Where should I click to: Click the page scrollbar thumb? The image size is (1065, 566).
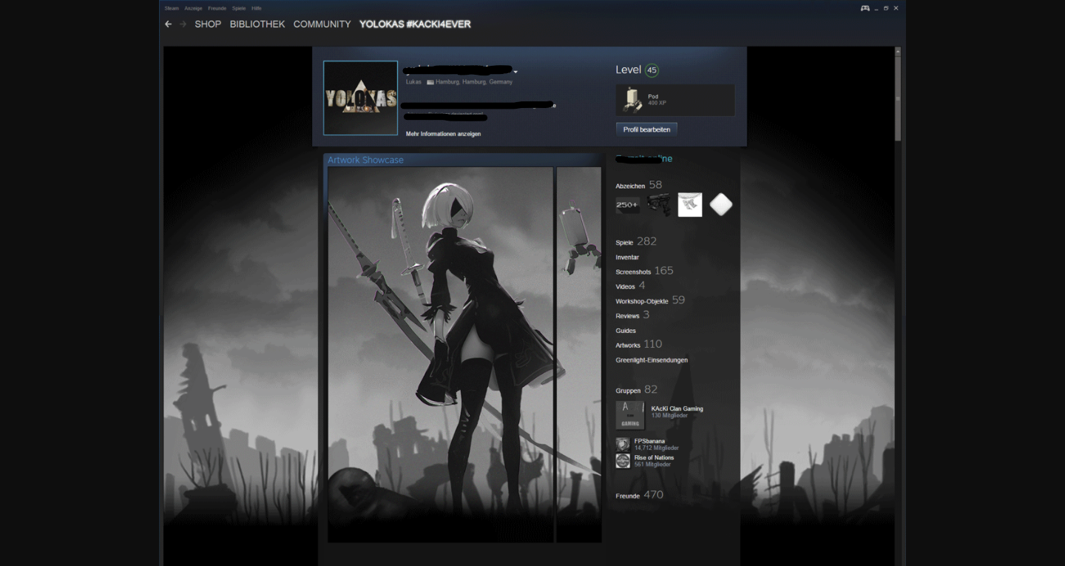click(x=898, y=98)
